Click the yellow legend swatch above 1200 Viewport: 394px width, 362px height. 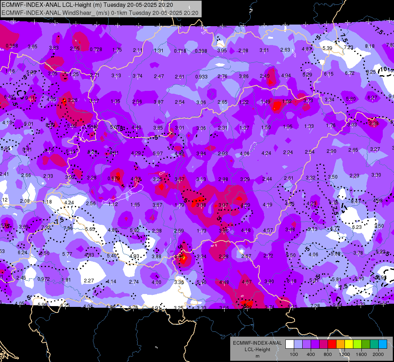point(349,344)
